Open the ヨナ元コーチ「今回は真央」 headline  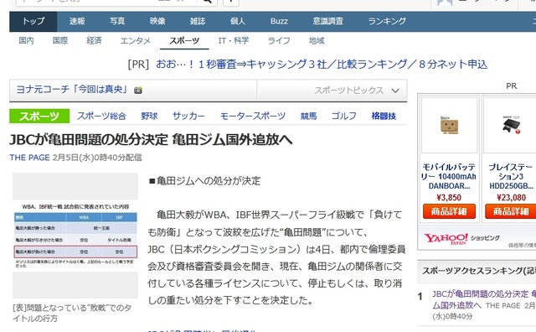(72, 90)
